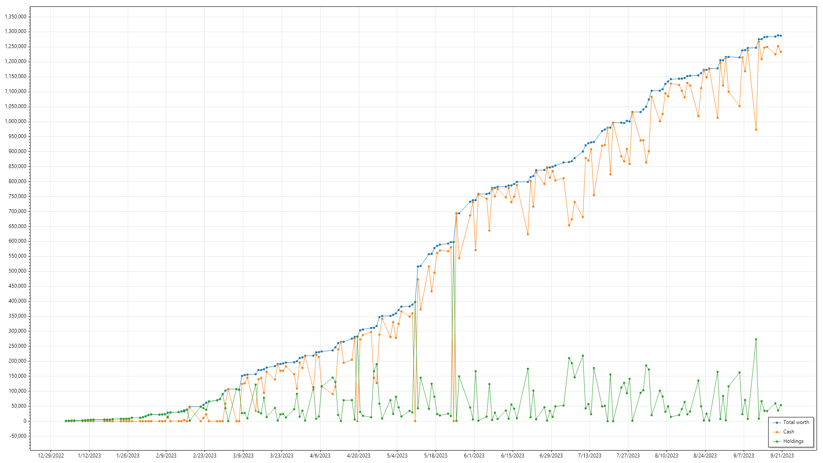This screenshot has width=823, height=463.
Task: Click the 7/27/2023 date label
Action: click(x=628, y=456)
